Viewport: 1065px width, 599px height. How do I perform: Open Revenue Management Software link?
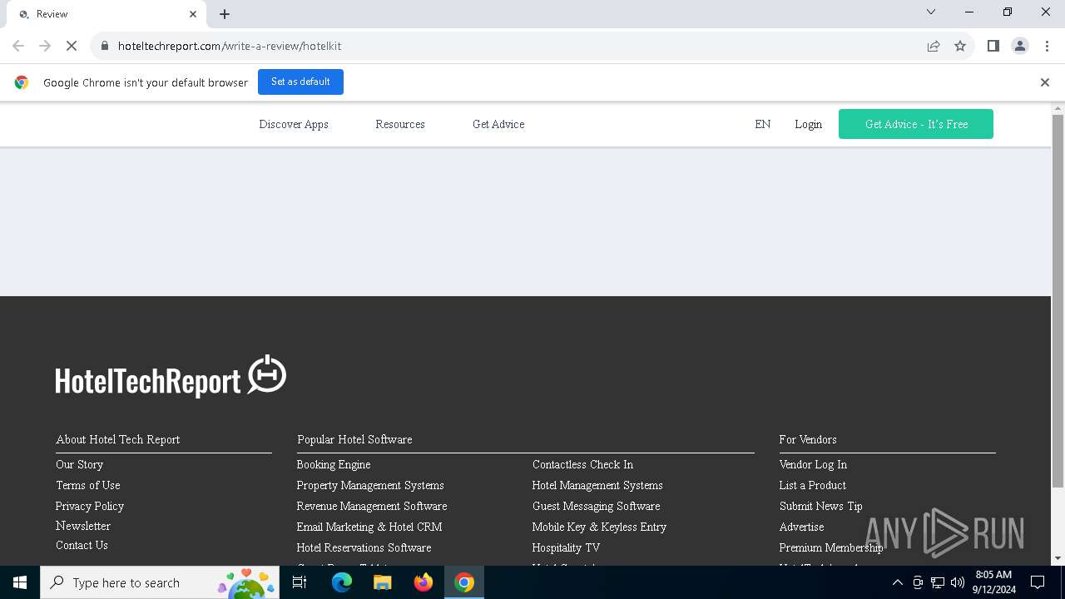(x=372, y=506)
